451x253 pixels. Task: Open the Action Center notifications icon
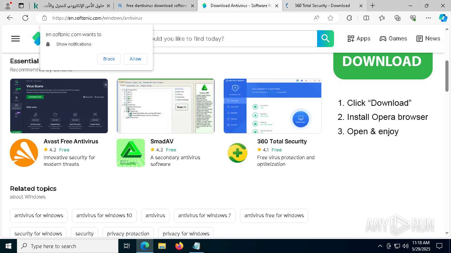tap(439, 246)
